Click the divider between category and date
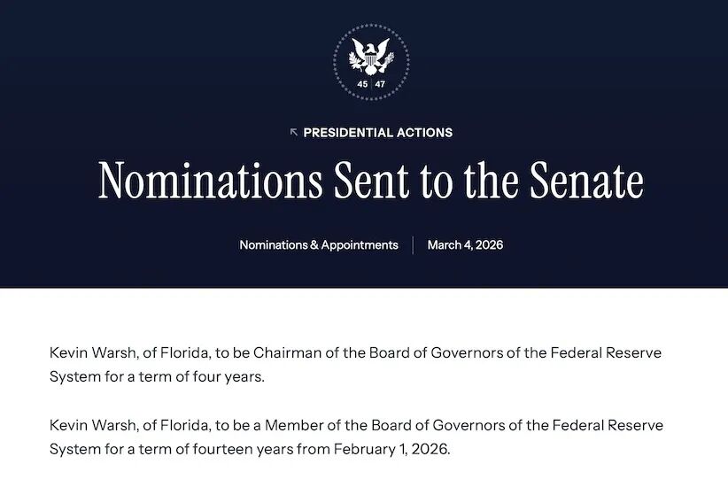 (x=413, y=244)
